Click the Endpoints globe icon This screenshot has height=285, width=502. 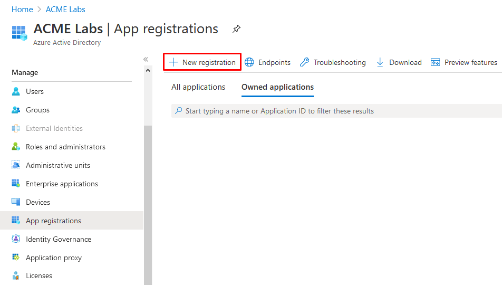[x=249, y=62]
